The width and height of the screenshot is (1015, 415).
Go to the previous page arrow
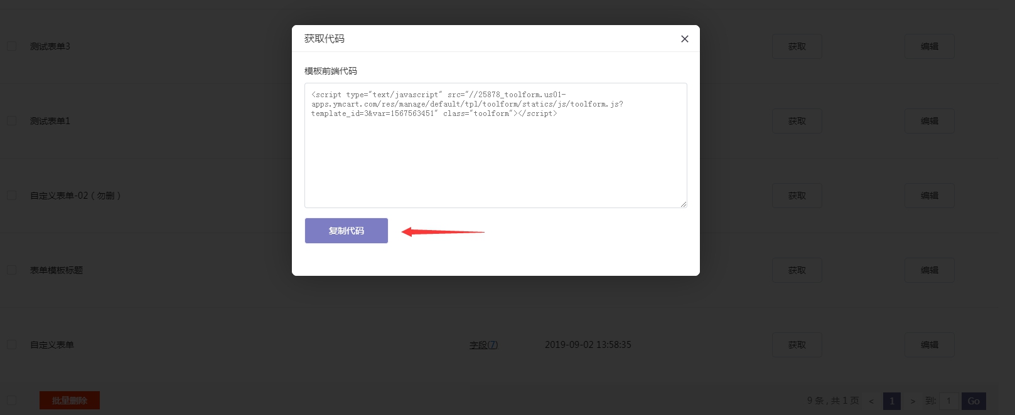(871, 401)
